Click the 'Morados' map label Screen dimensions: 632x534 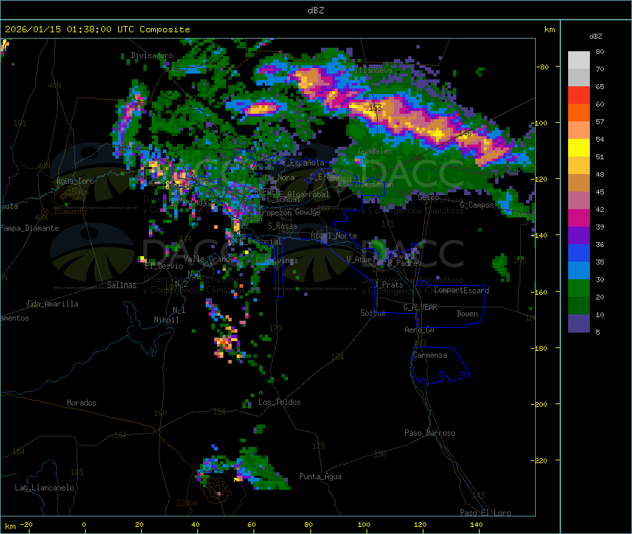point(81,403)
